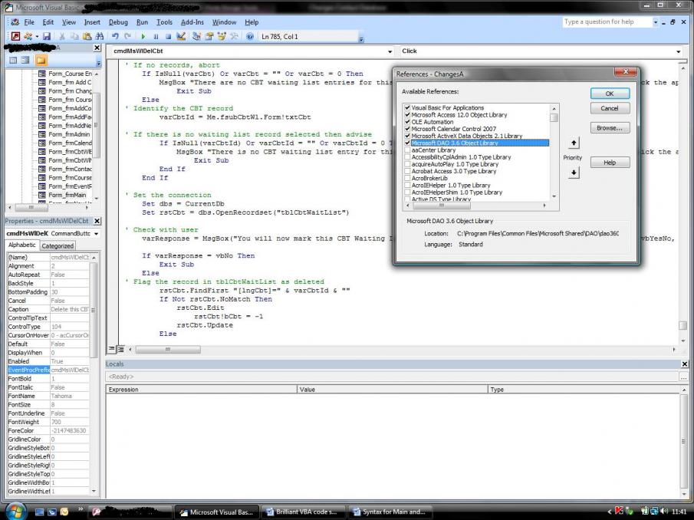Image resolution: width=694 pixels, height=520 pixels.
Task: Click View Object icon in Project panel
Action: click(x=25, y=60)
